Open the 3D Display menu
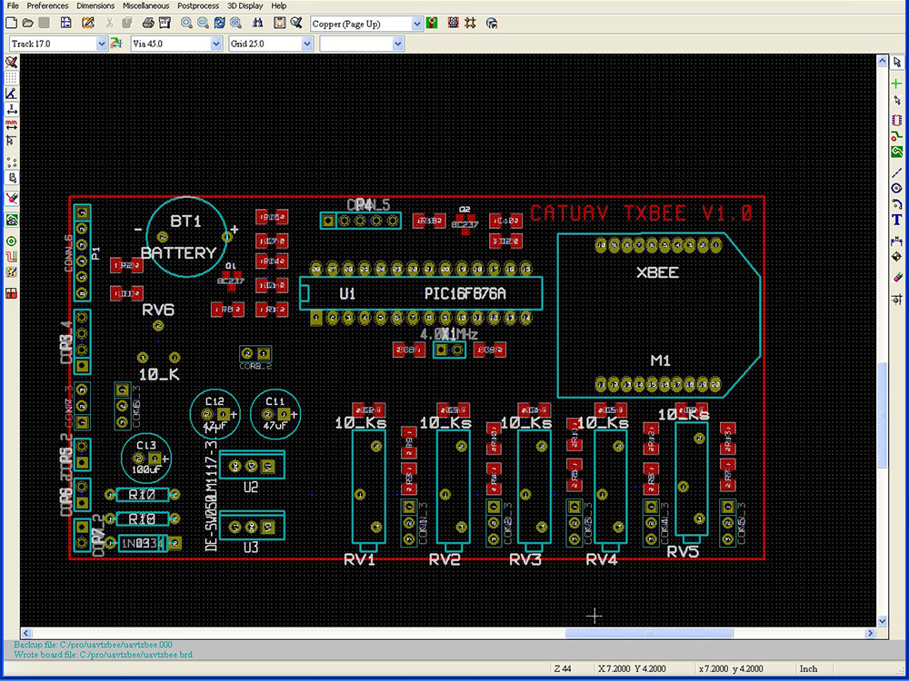Screen dimensions: 909x681 click(245, 5)
